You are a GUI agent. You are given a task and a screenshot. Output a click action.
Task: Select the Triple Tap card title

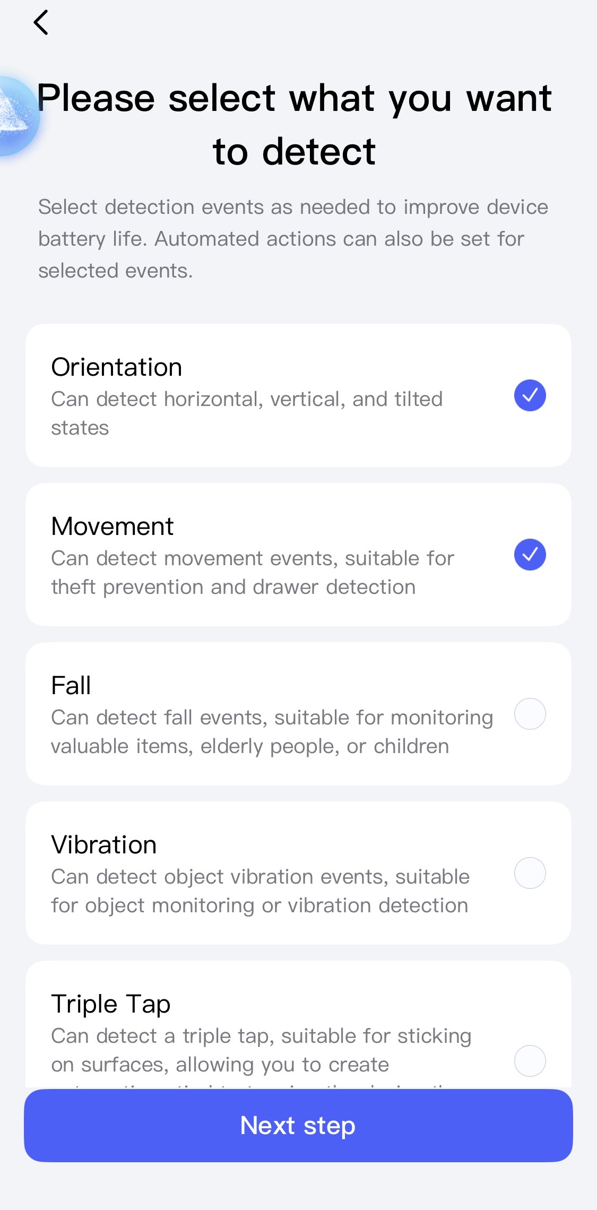pyautogui.click(x=111, y=1004)
